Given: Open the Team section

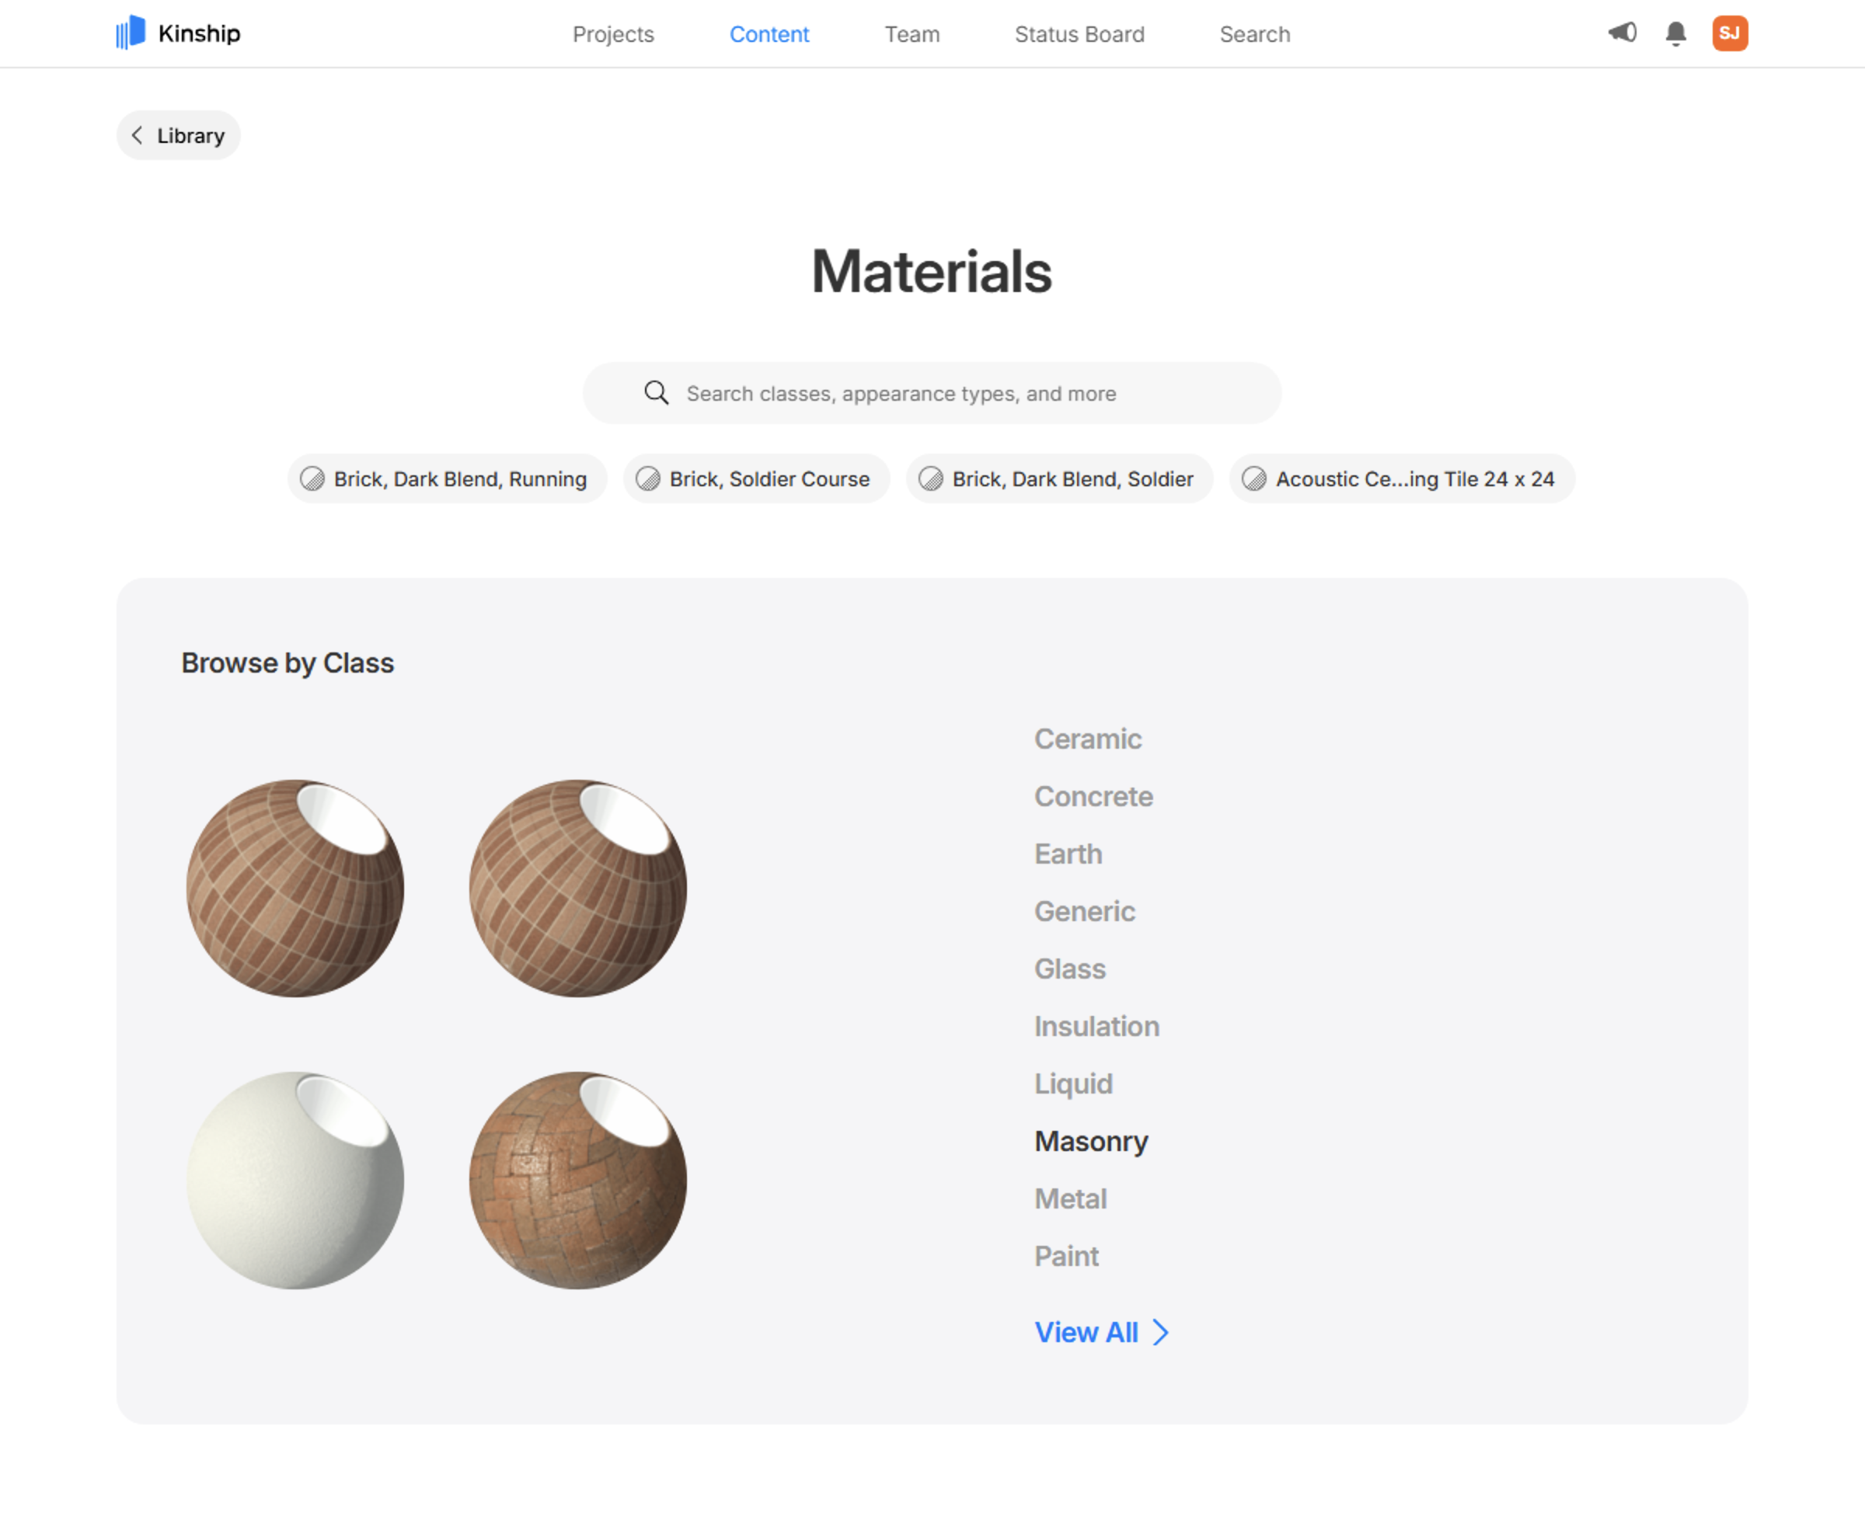Looking at the screenshot, I should coord(912,33).
